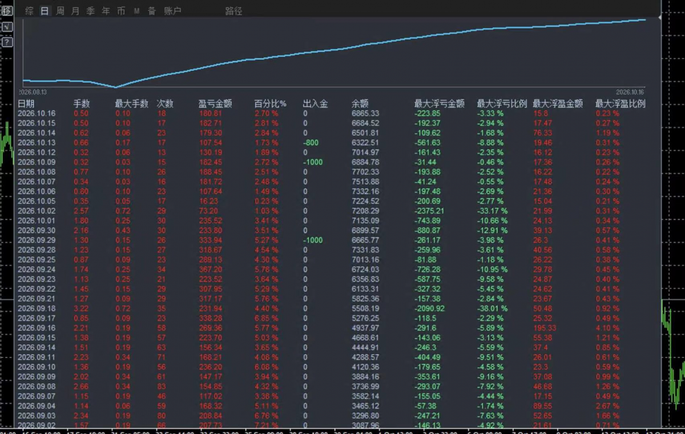
Task: Select the 2026.10.02 date row
Action: point(37,211)
